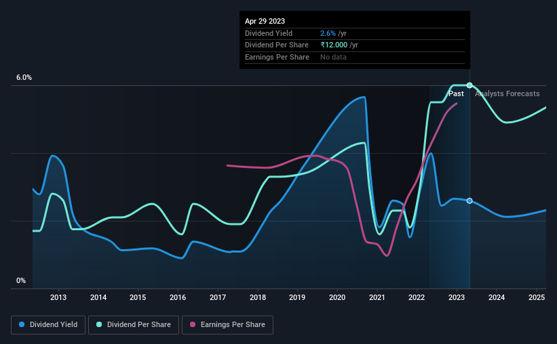Image resolution: width=557 pixels, height=344 pixels.
Task: Click the 2020 x-axis label
Action: click(x=337, y=297)
